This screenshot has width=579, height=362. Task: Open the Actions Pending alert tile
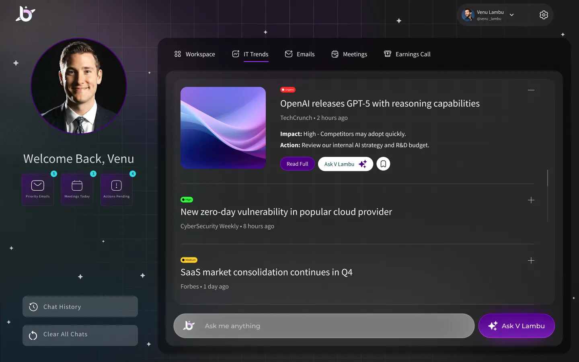point(117,190)
